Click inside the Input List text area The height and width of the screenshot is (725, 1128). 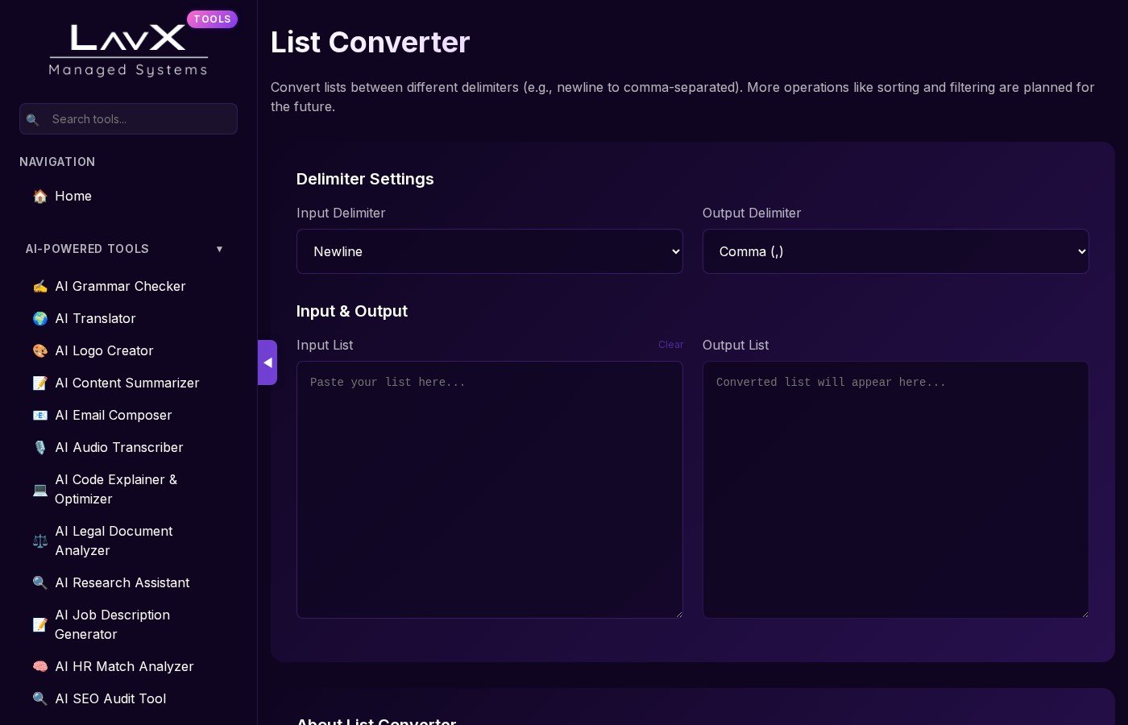tap(489, 489)
